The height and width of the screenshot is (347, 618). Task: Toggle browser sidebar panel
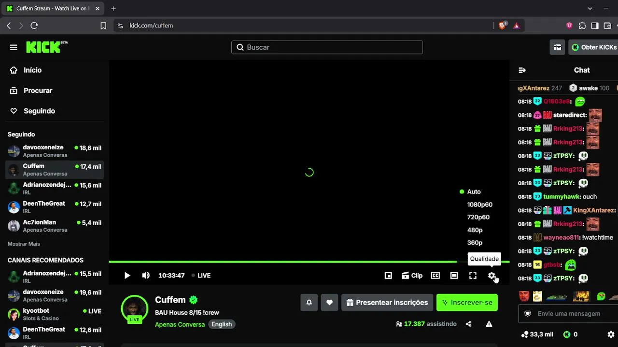click(595, 26)
